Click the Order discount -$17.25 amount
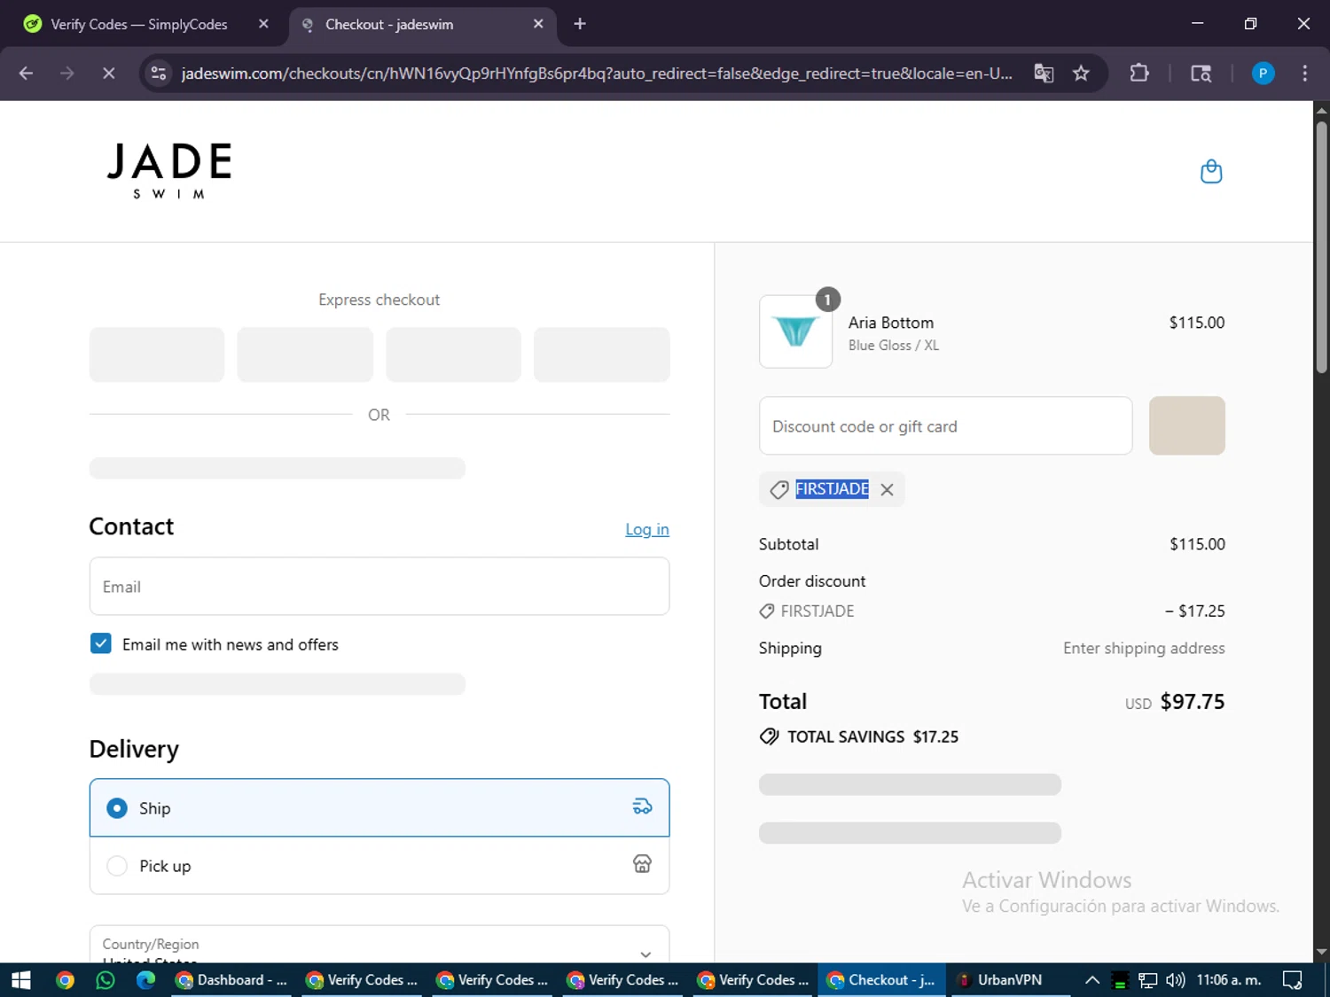 1195,611
